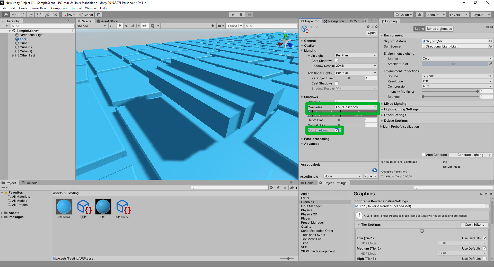Open the Unity cloud services window
The height and width of the screenshot is (267, 494).
click(x=419, y=14)
